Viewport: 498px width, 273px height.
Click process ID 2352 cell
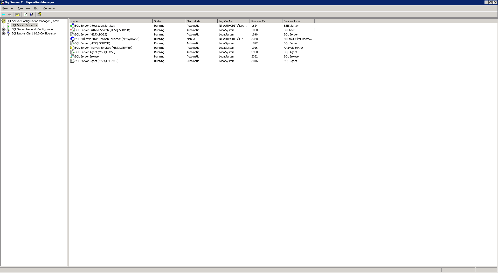(x=254, y=56)
